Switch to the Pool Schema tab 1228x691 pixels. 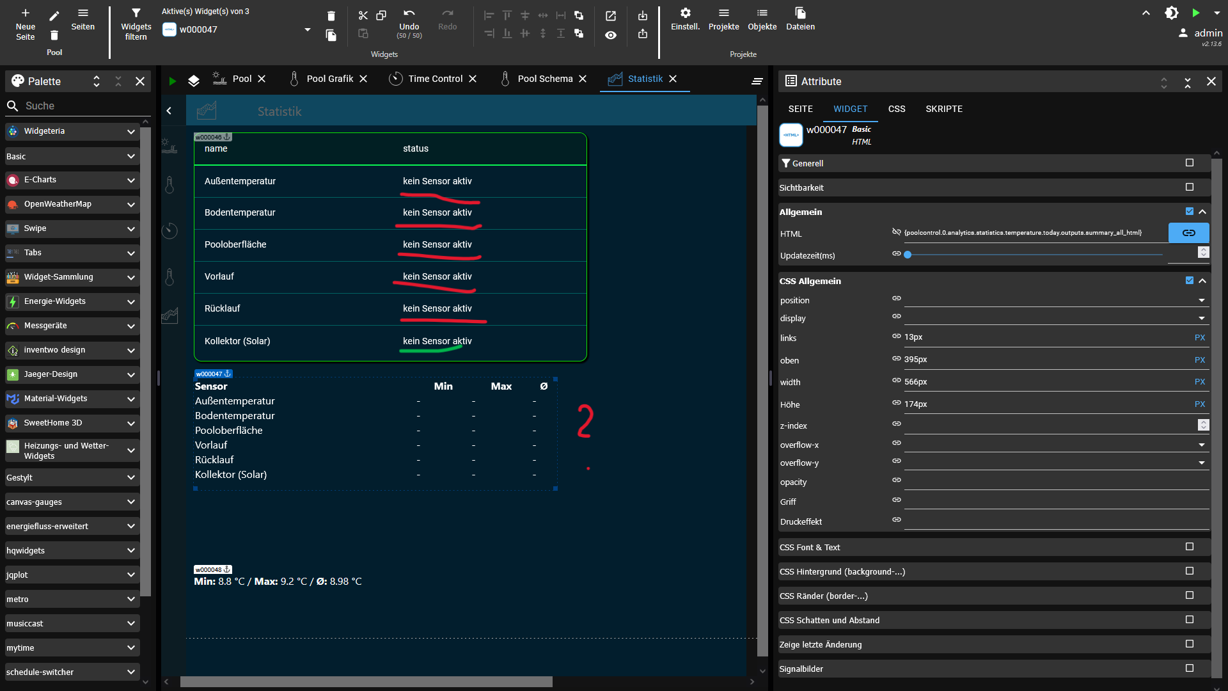tap(544, 79)
